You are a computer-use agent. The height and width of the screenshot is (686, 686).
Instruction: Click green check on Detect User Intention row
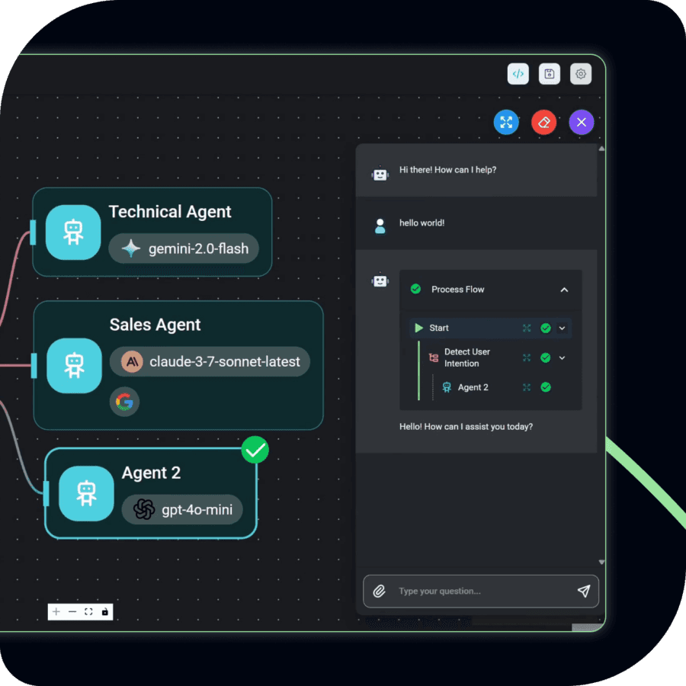(x=546, y=358)
